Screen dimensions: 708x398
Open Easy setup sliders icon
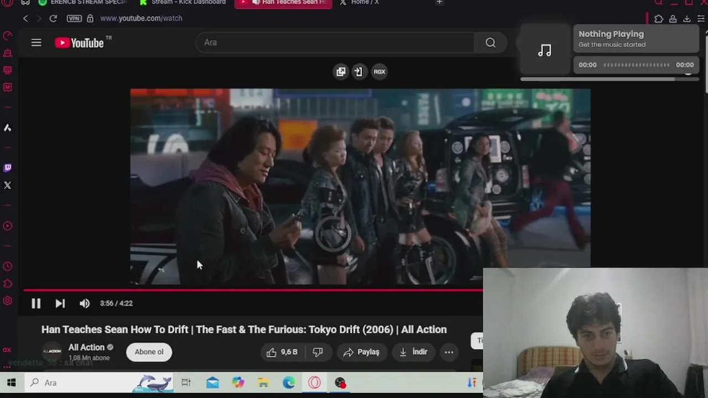pyautogui.click(x=701, y=19)
